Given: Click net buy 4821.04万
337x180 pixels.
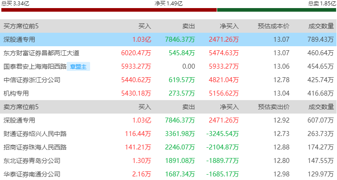Looking at the screenshot, I should click(x=224, y=80).
